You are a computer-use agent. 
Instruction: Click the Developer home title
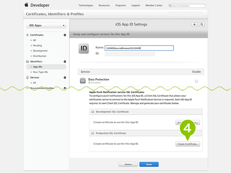40,5
